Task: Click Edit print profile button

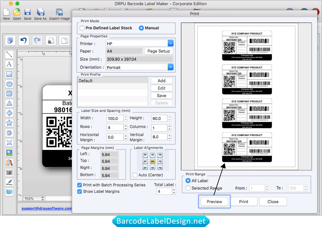Action: (x=162, y=88)
